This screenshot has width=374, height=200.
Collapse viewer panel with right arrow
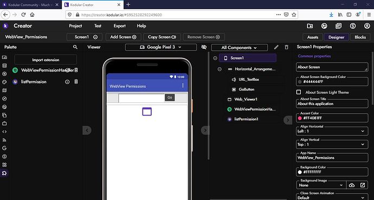205,130
